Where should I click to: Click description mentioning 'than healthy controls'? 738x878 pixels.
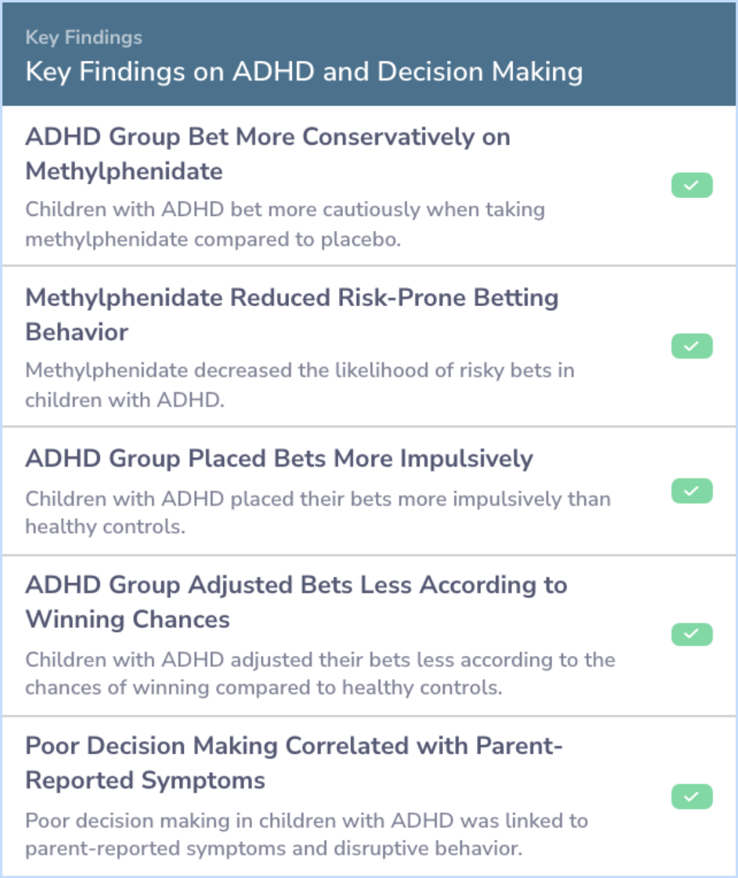pos(318,512)
